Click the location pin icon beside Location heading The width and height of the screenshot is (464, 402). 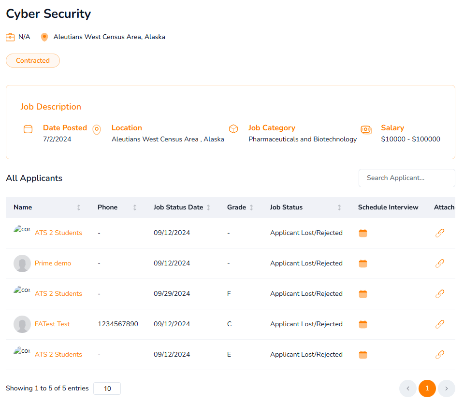tap(97, 130)
